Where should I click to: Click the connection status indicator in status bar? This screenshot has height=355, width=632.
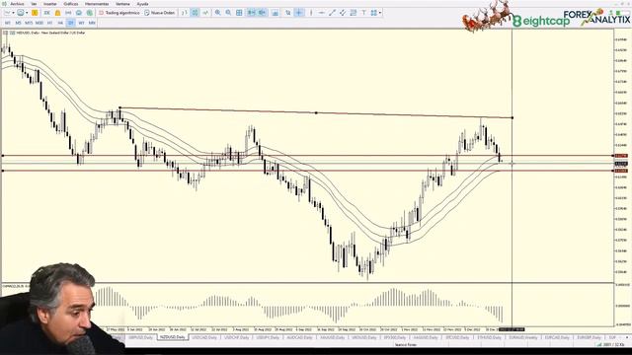610,344
